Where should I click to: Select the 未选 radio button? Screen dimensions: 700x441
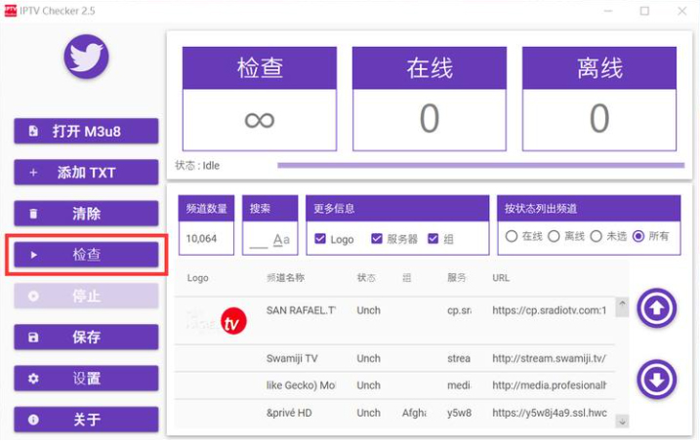(x=597, y=236)
